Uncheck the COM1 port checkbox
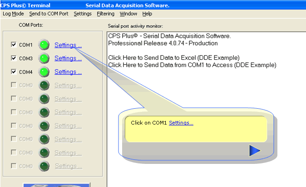Screen dimensions: 306x187 coord(14,44)
